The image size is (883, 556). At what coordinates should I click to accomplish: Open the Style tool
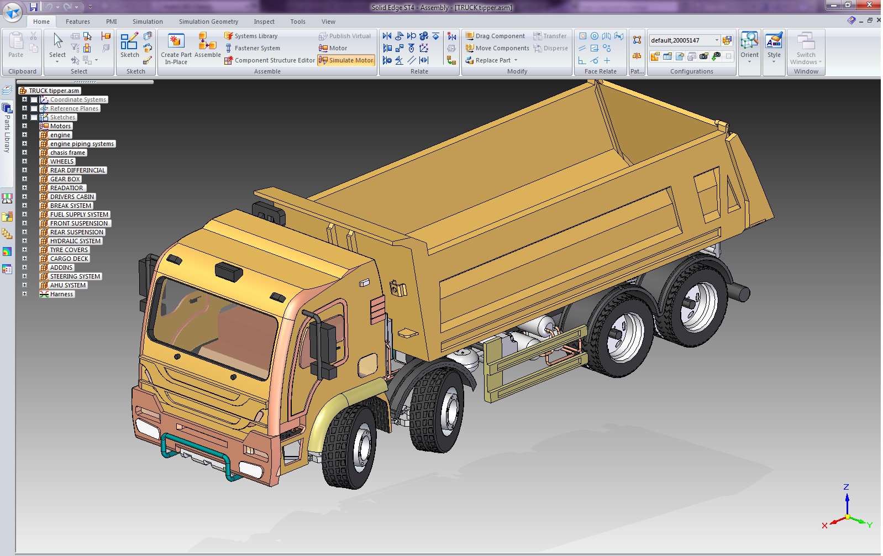774,47
